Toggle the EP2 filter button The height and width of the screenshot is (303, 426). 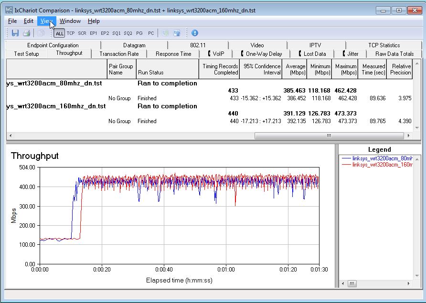[105, 33]
